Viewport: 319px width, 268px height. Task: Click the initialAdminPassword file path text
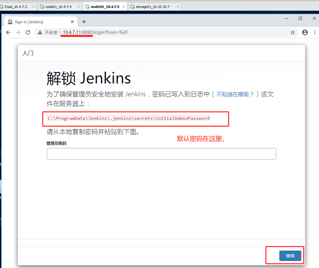click(128, 118)
